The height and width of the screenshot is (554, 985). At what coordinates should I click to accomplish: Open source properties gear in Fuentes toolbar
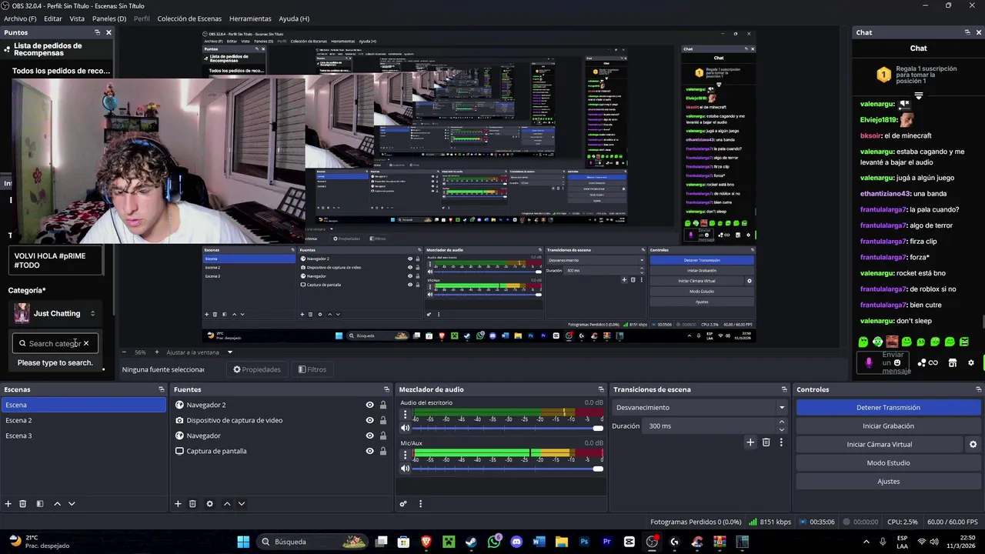[x=209, y=504]
